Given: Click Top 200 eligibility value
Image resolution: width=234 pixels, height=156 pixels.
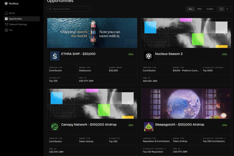Looking at the screenshot, I should coord(53,81).
